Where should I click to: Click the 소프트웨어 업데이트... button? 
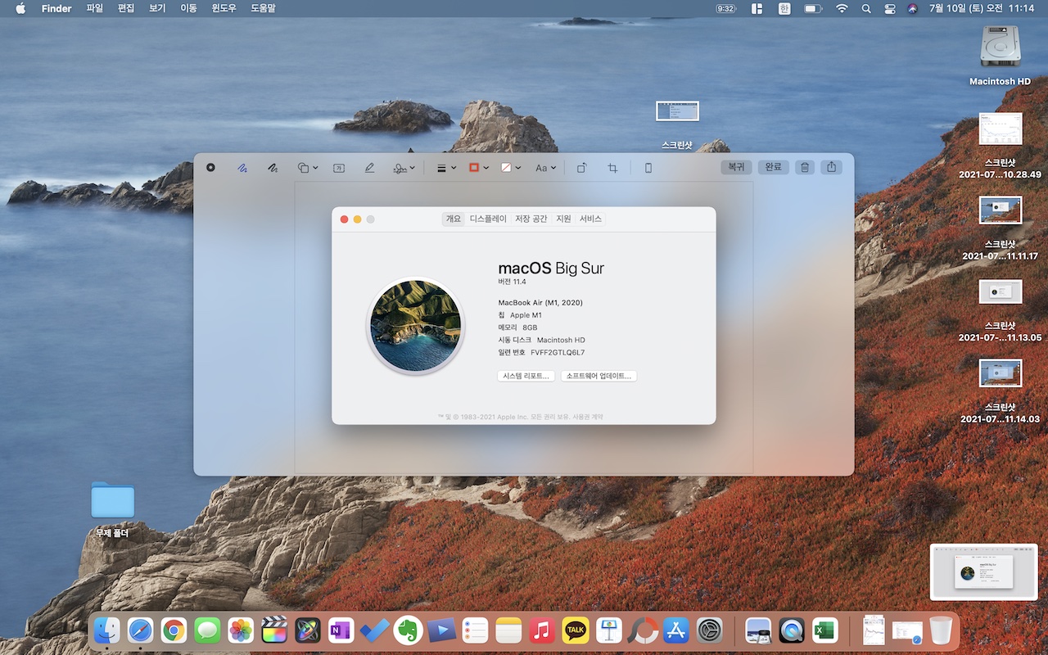point(599,376)
